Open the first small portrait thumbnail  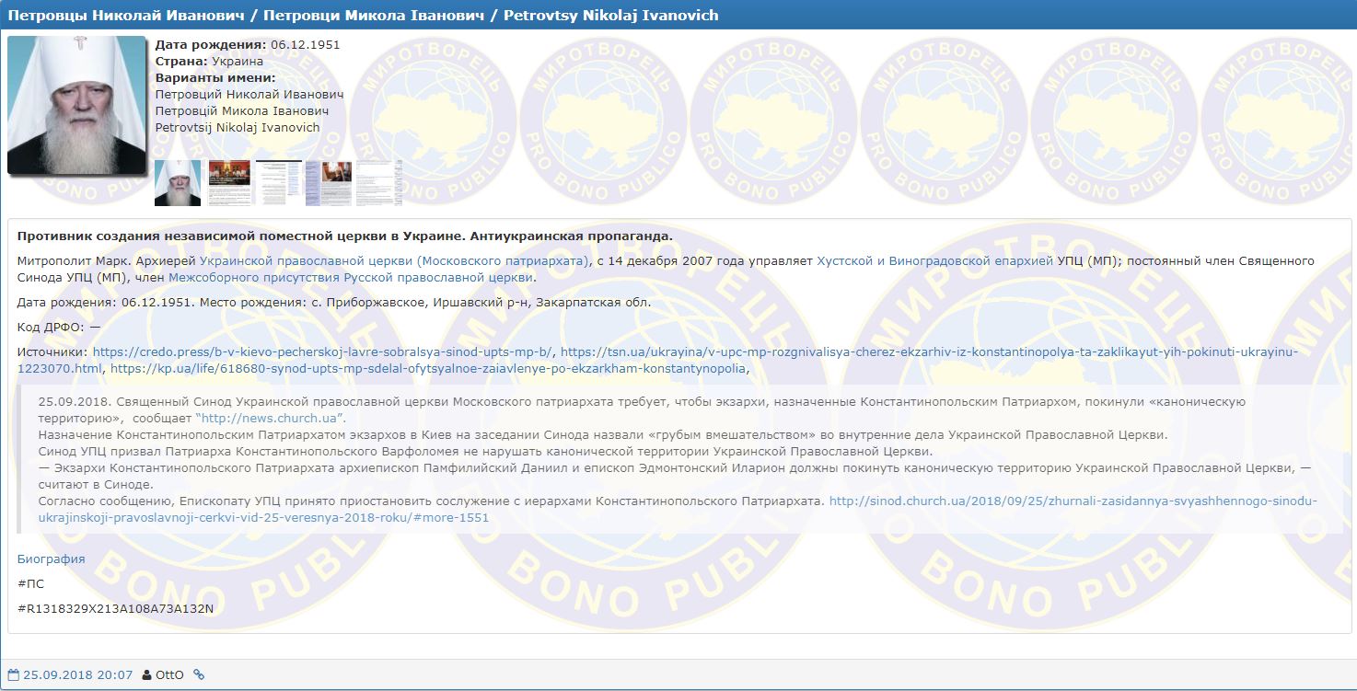point(177,182)
